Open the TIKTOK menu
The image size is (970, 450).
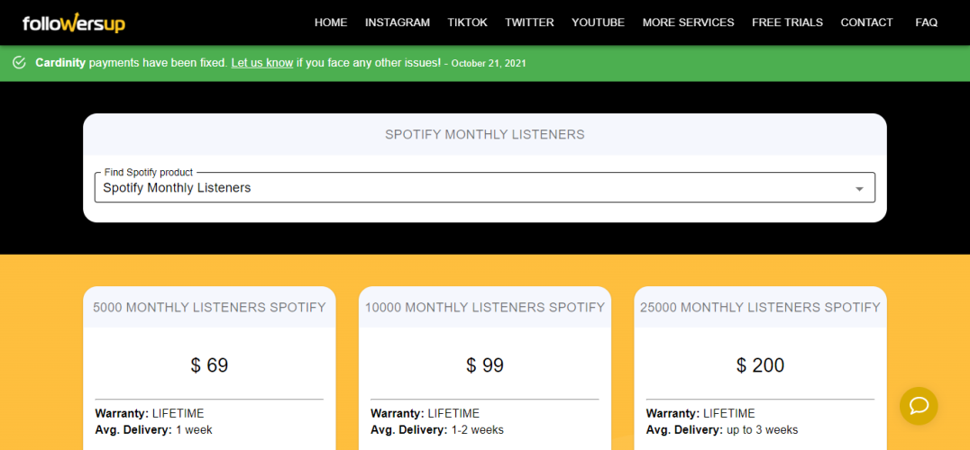coord(468,22)
